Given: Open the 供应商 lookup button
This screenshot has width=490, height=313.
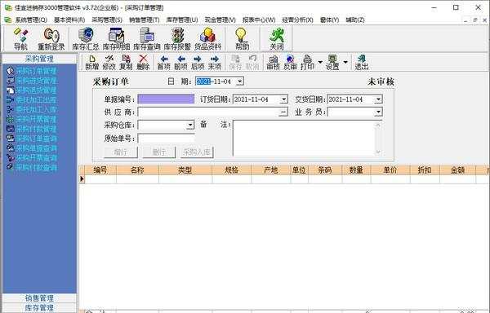Looking at the screenshot, I should tap(283, 112).
